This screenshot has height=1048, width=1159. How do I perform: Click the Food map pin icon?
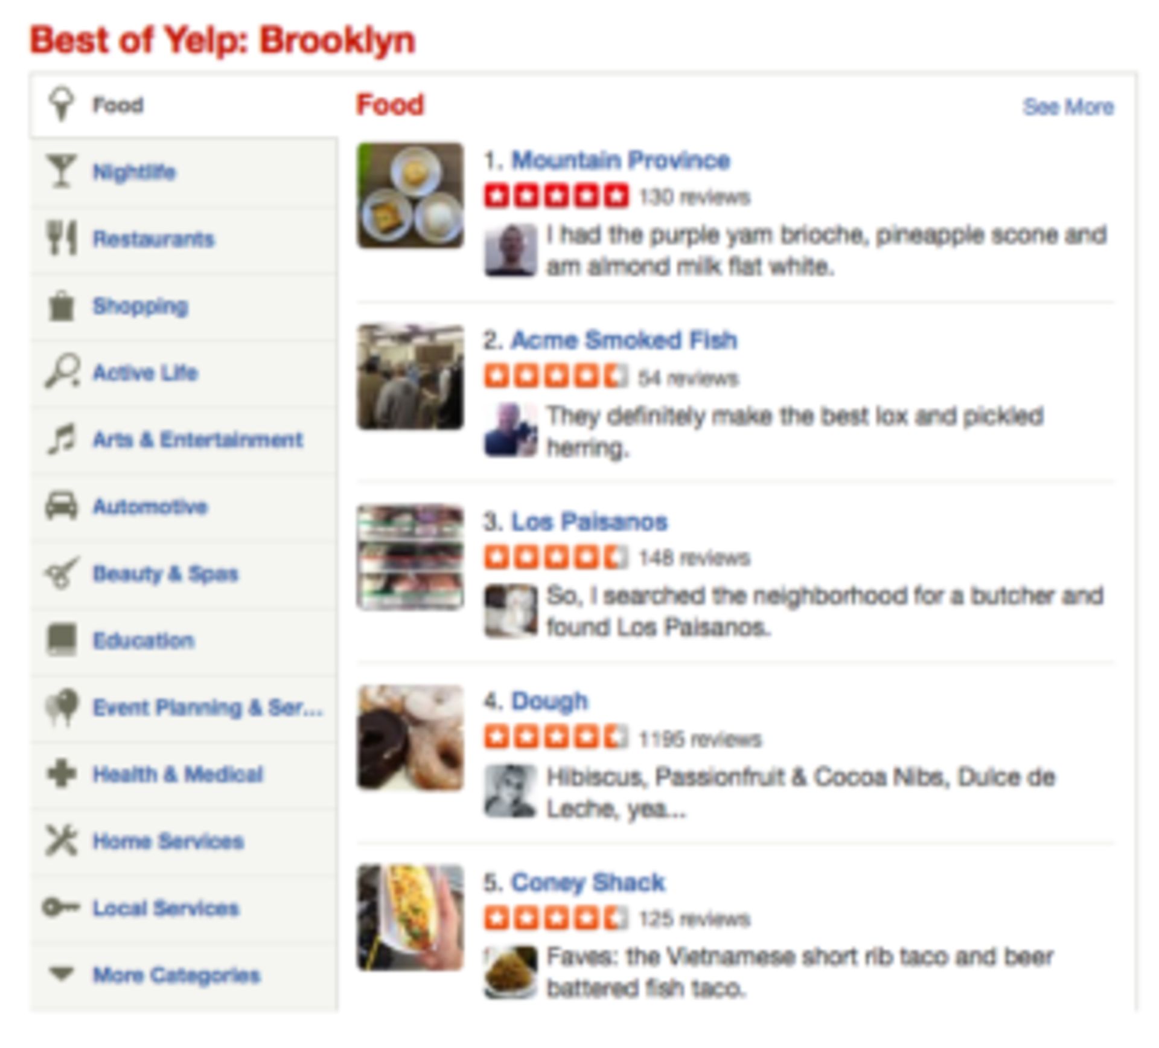[60, 104]
